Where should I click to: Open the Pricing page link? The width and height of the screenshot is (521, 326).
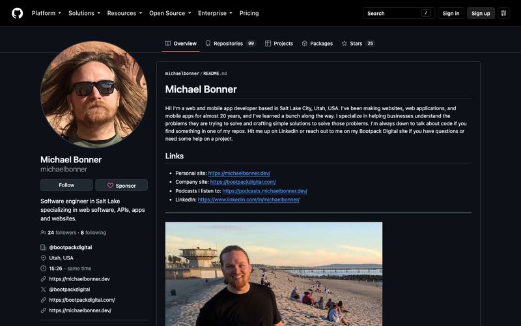(x=249, y=13)
